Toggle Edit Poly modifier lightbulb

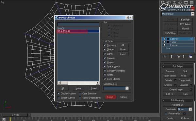[164, 39]
